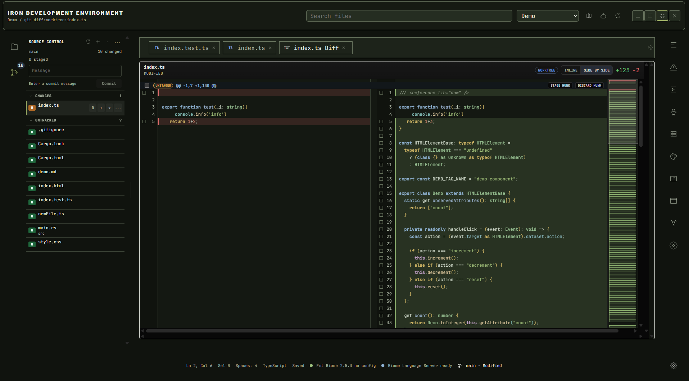The height and width of the screenshot is (381, 689).
Task: Open untracked file Cargo.toml
Action: [x=75, y=160]
